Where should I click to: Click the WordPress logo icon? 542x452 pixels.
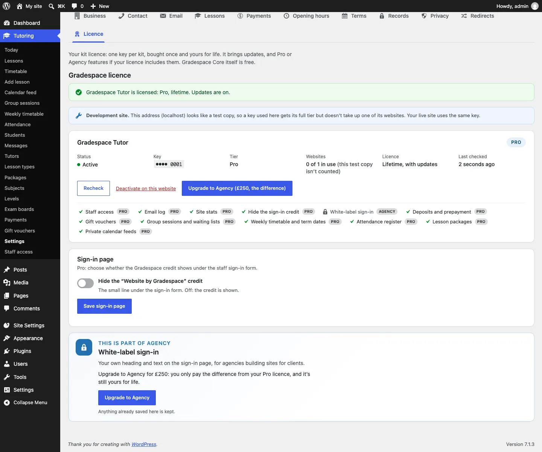pyautogui.click(x=6, y=6)
